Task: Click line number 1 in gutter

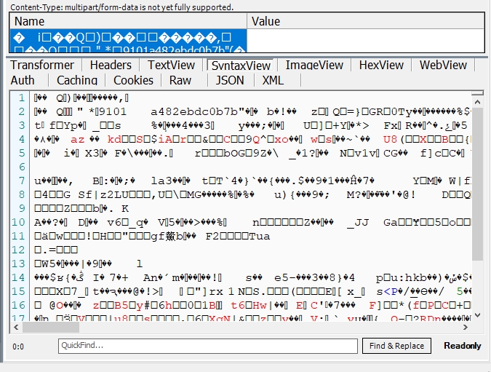Action: point(21,98)
